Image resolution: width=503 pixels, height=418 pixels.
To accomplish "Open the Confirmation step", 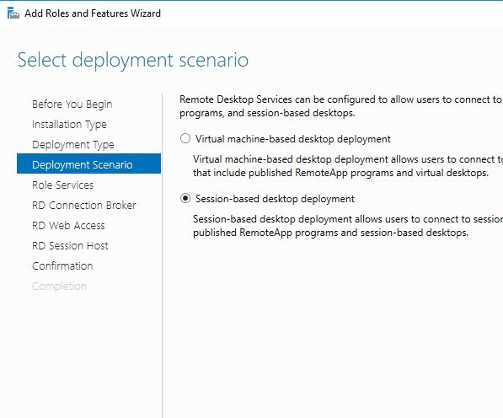I will [62, 266].
